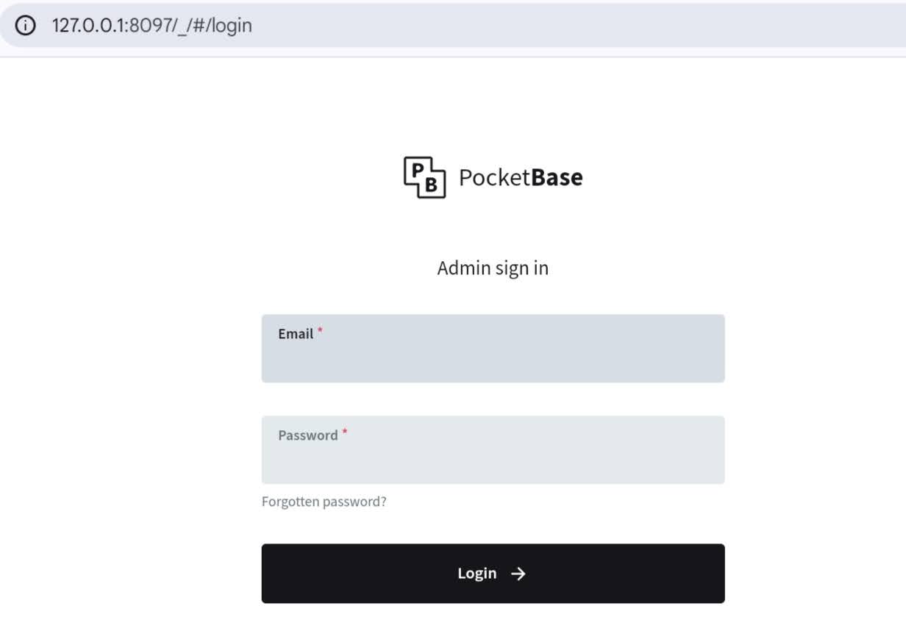Select the 'PocketBase' wordmark text
906x634 pixels.
point(521,177)
